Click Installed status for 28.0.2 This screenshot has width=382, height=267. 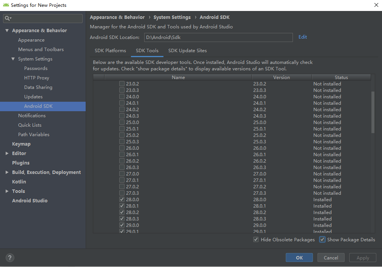[x=322, y=212]
